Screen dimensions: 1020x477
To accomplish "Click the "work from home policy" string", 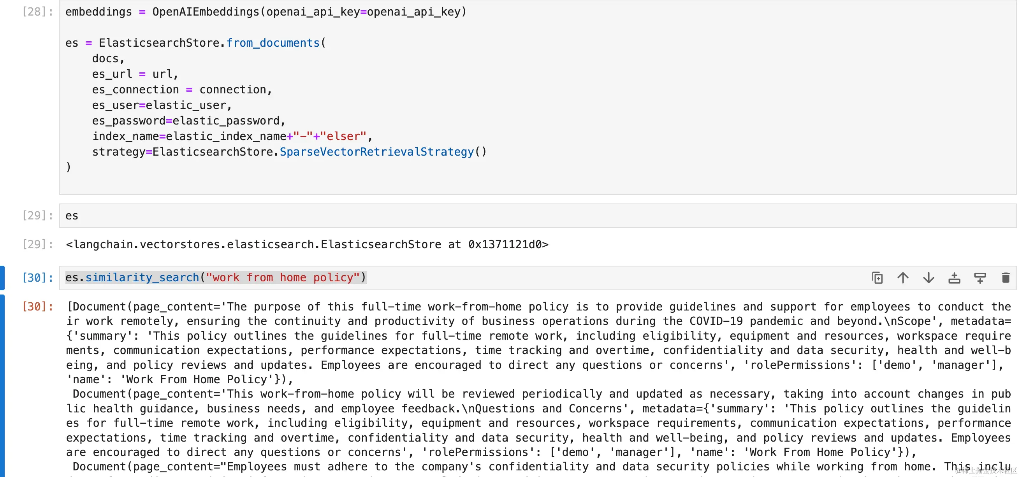I will [282, 278].
